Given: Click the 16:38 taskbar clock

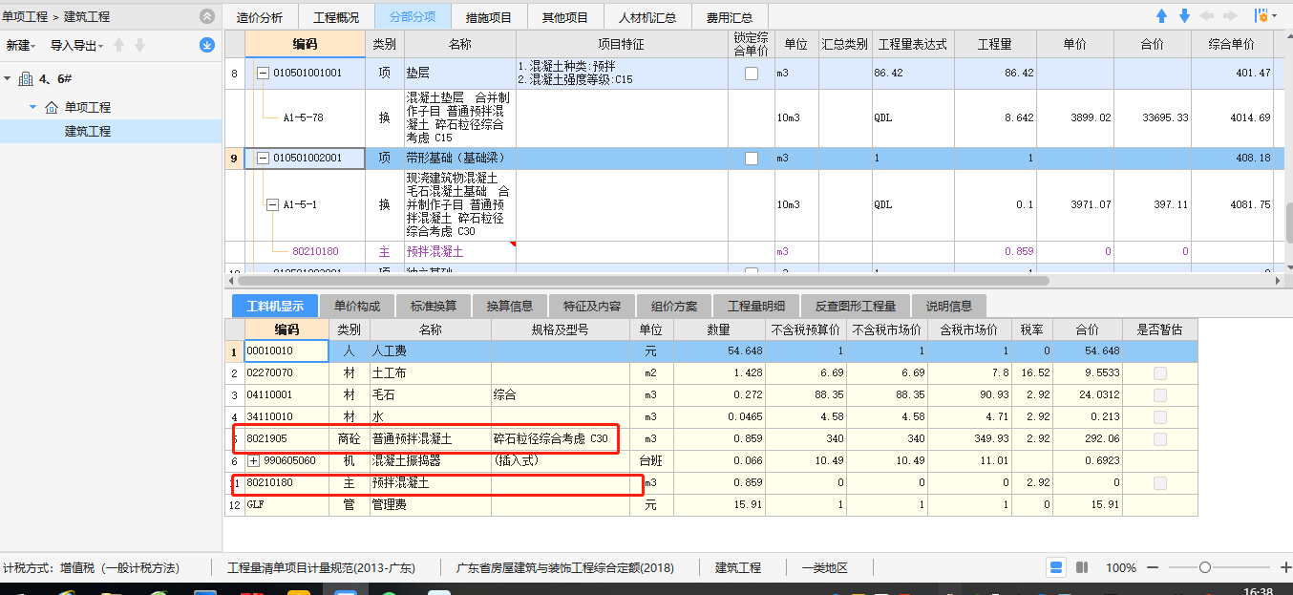Looking at the screenshot, I should 1260,591.
